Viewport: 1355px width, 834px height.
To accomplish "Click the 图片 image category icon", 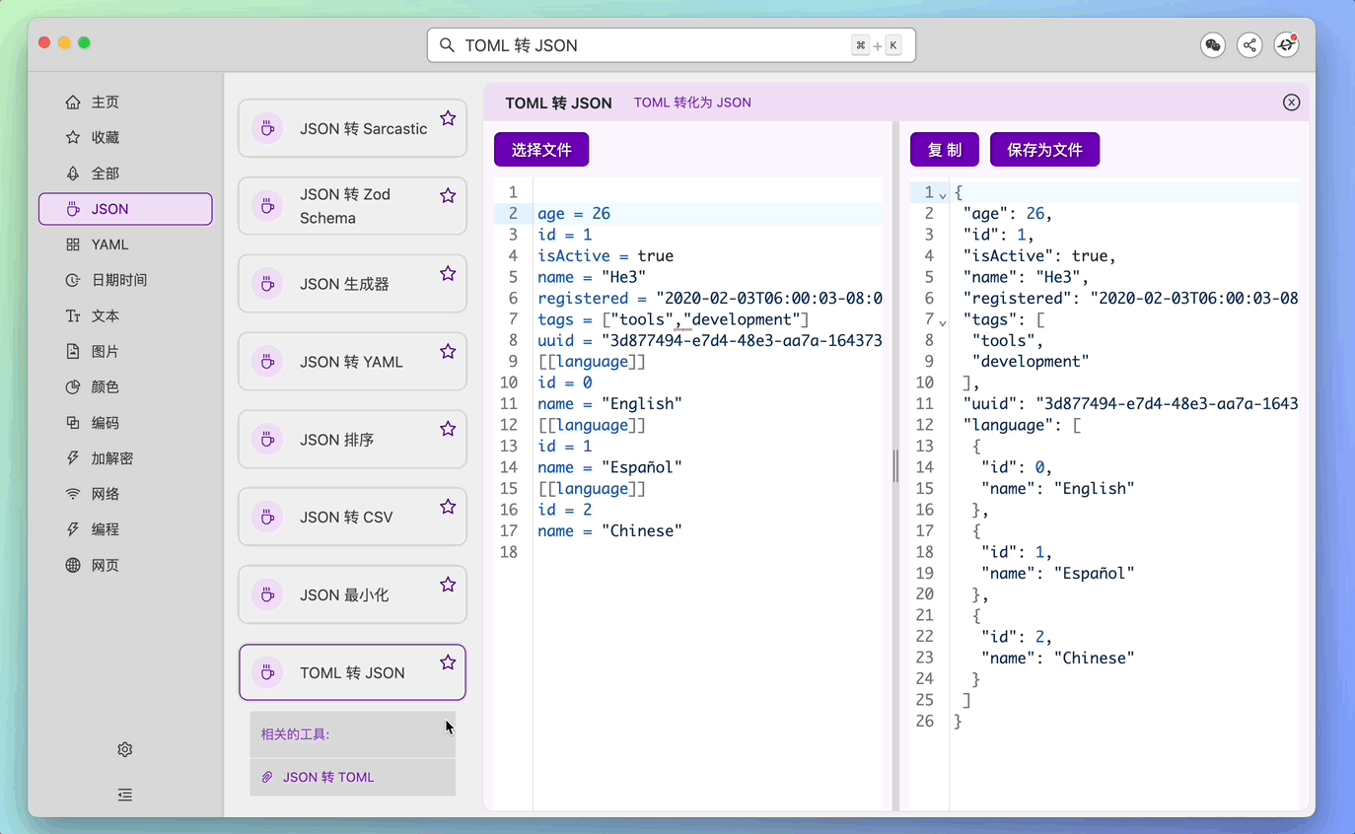I will (x=73, y=352).
